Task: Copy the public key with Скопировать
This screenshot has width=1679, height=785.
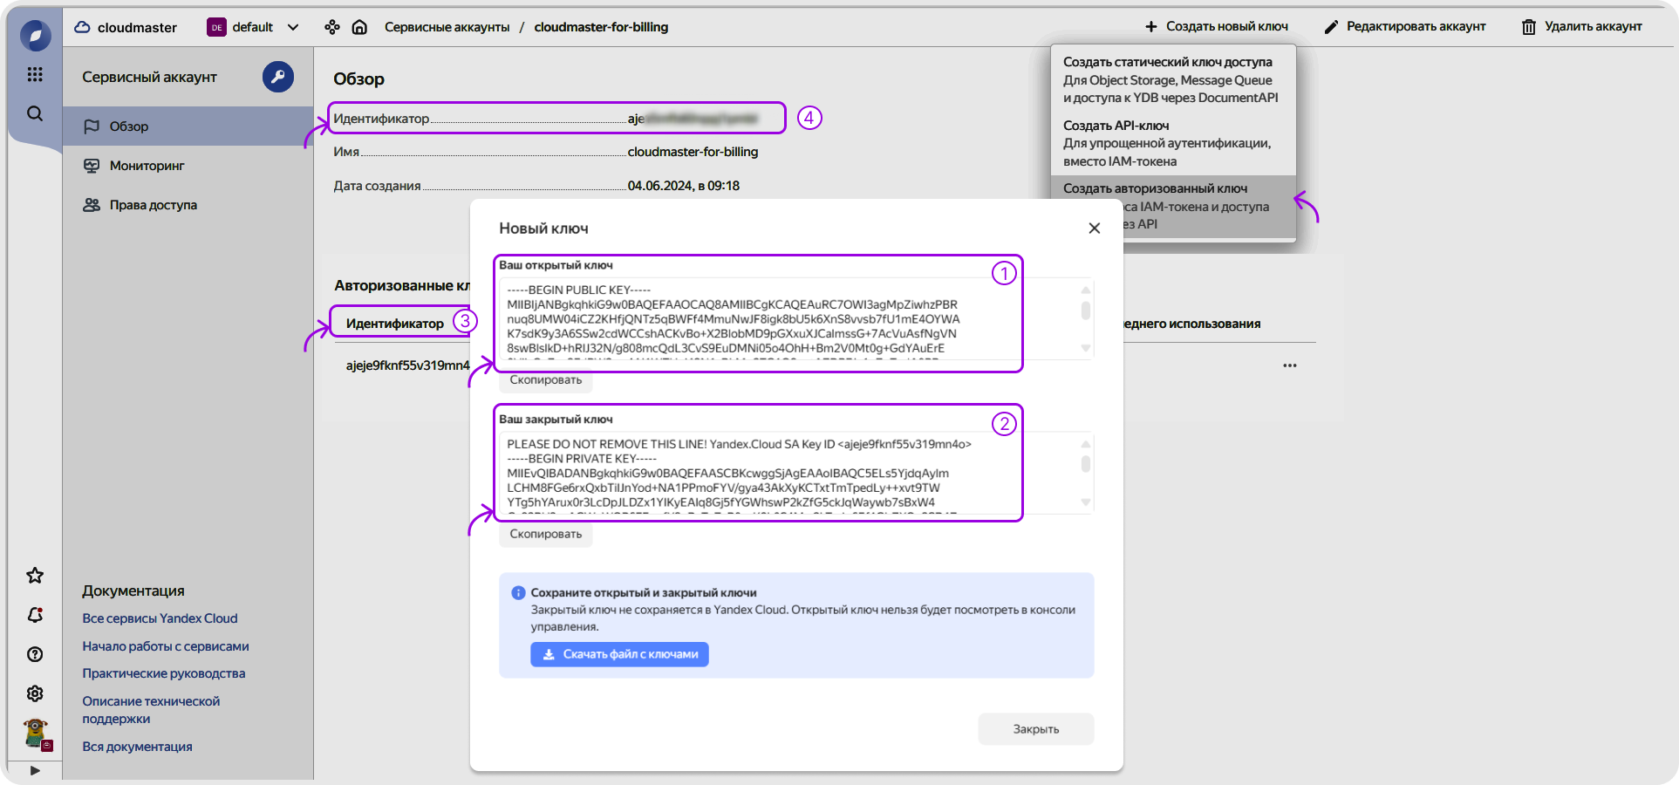Action: click(545, 380)
